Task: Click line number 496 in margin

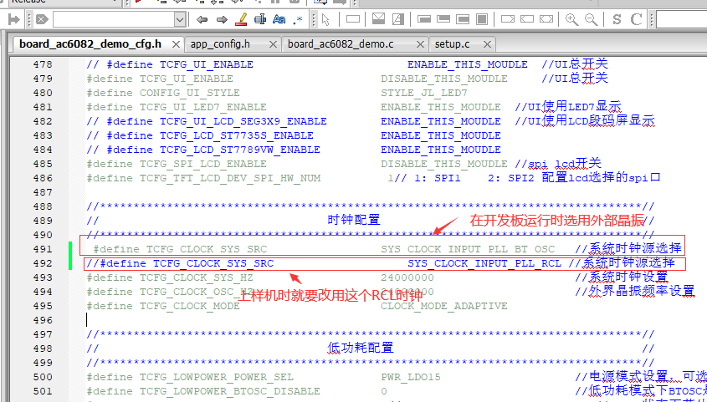Action: pyautogui.click(x=43, y=320)
